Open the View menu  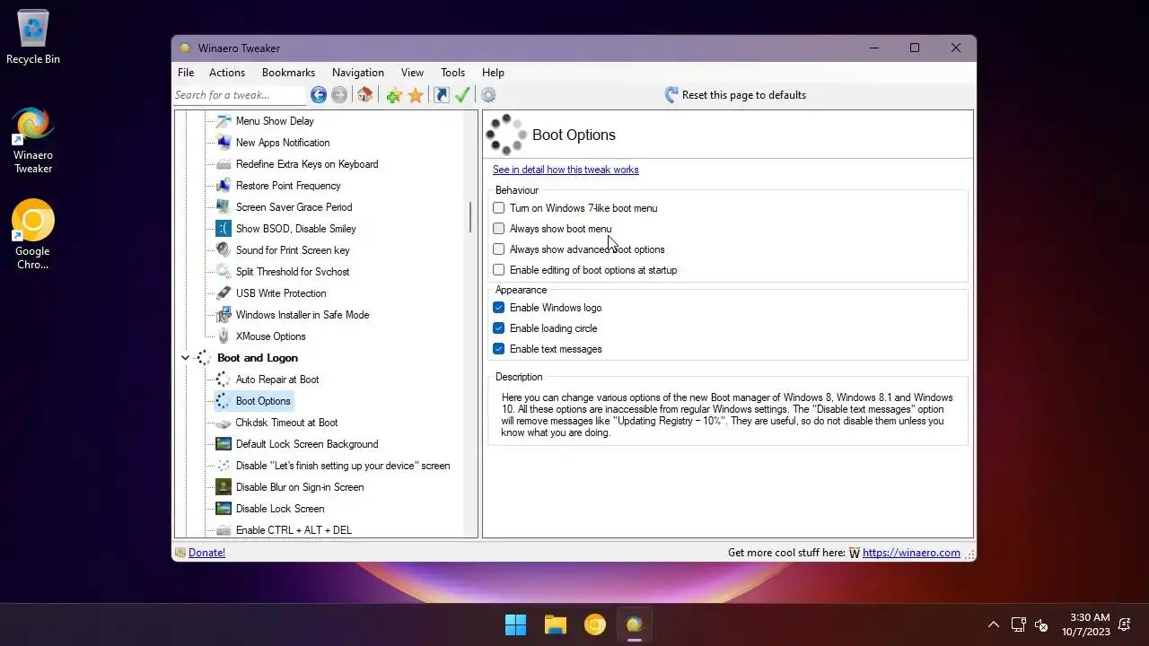412,73
